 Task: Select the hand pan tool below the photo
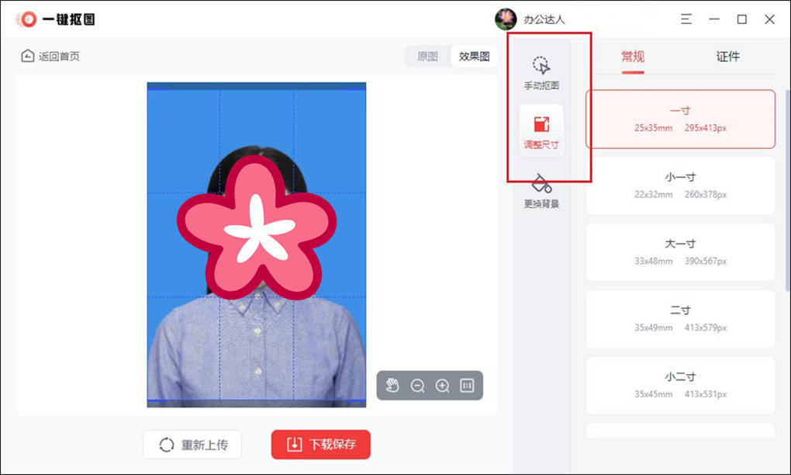[392, 384]
